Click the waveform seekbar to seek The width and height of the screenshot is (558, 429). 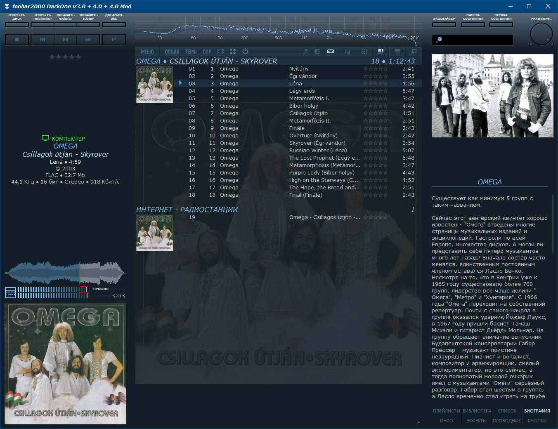(x=65, y=273)
